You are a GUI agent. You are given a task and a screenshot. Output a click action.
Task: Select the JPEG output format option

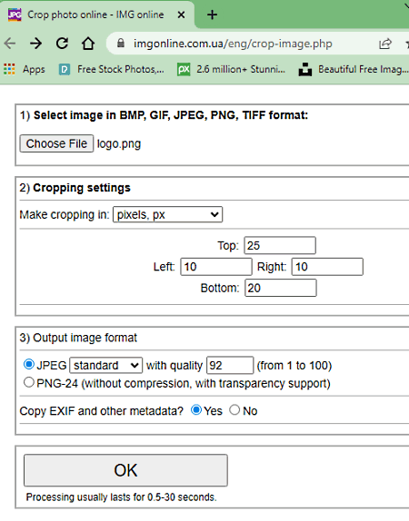pyautogui.click(x=29, y=365)
